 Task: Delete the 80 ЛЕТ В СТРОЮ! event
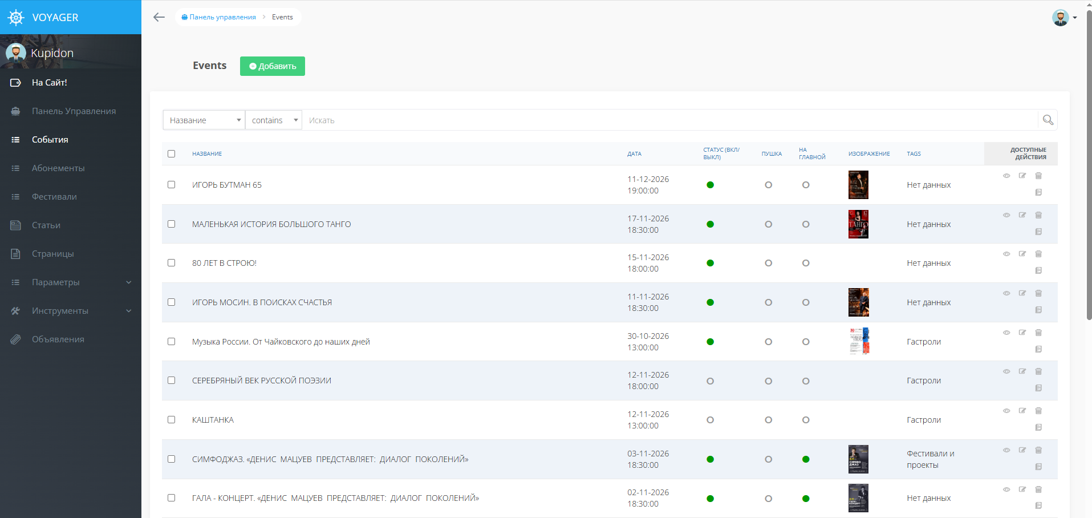tap(1038, 254)
